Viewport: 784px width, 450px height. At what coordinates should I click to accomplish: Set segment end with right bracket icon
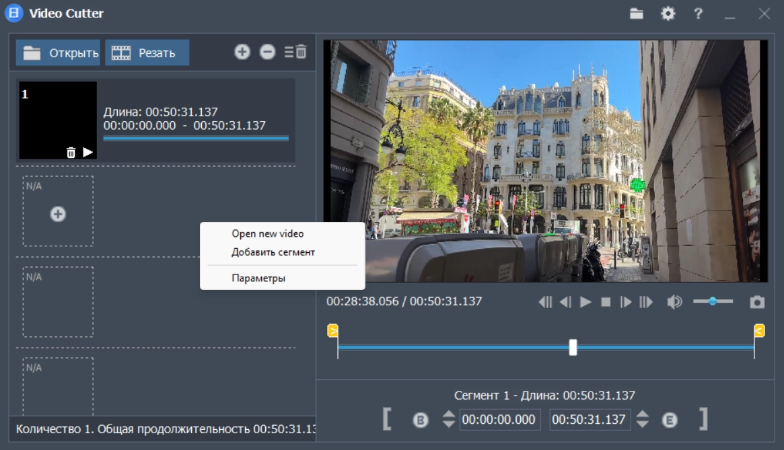click(703, 419)
